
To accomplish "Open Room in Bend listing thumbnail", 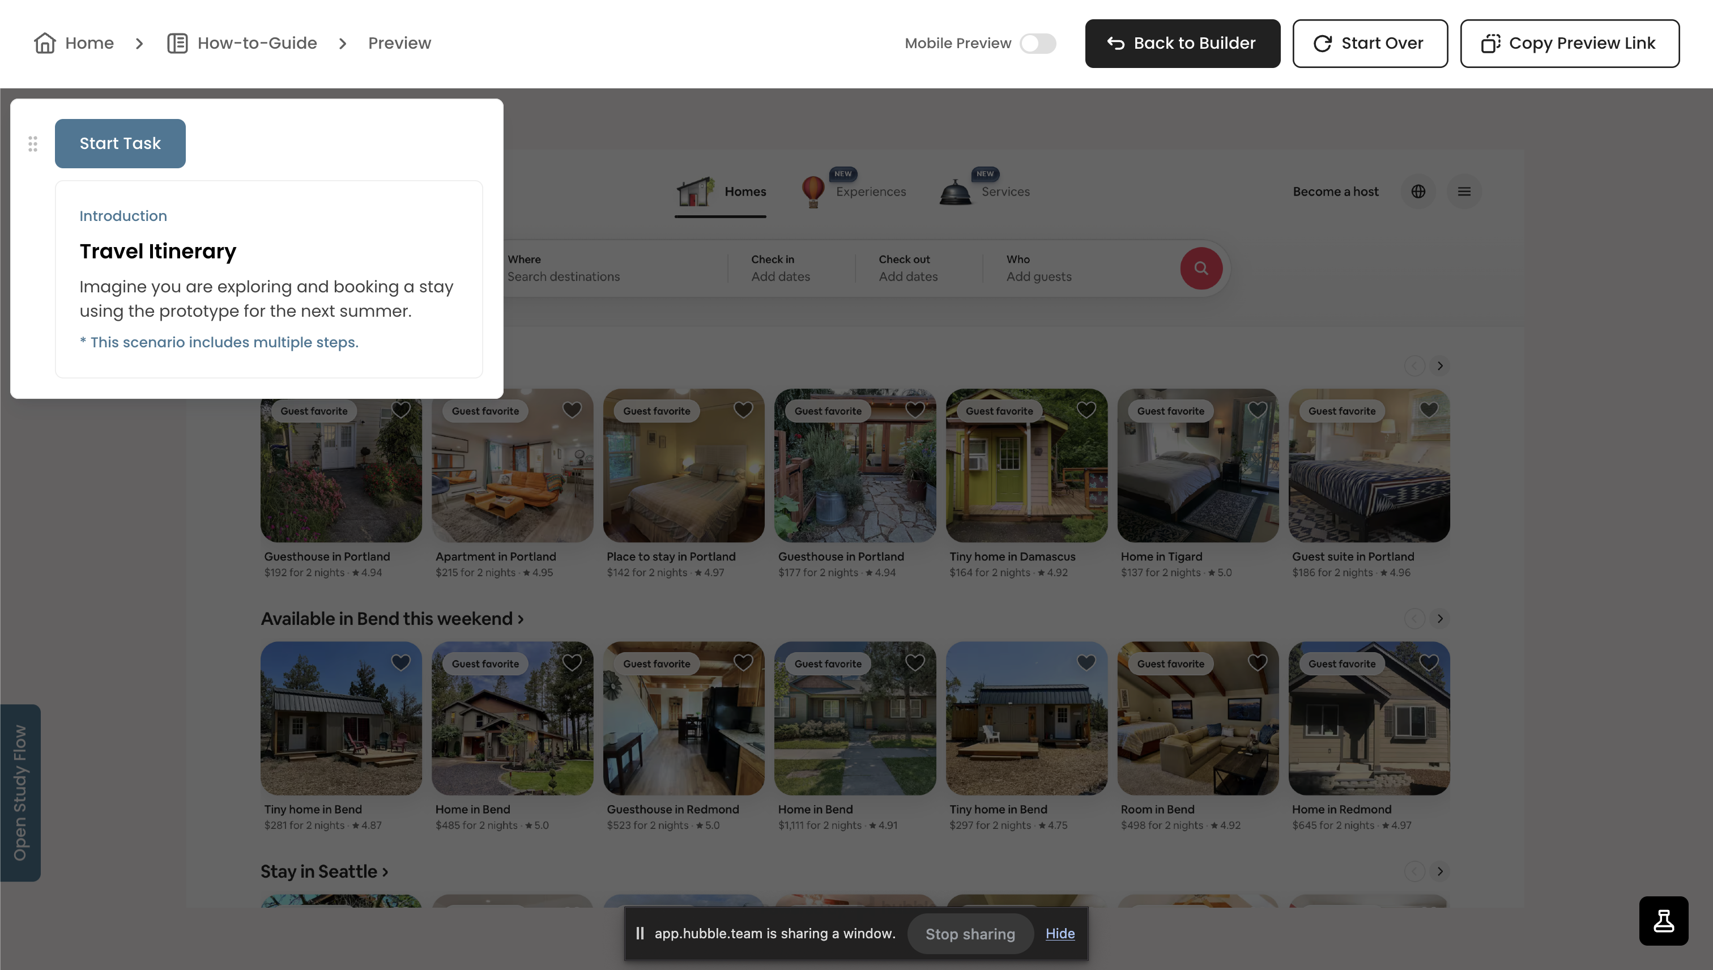I will pyautogui.click(x=1198, y=718).
